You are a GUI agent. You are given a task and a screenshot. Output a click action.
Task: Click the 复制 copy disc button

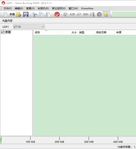pos(86,14)
